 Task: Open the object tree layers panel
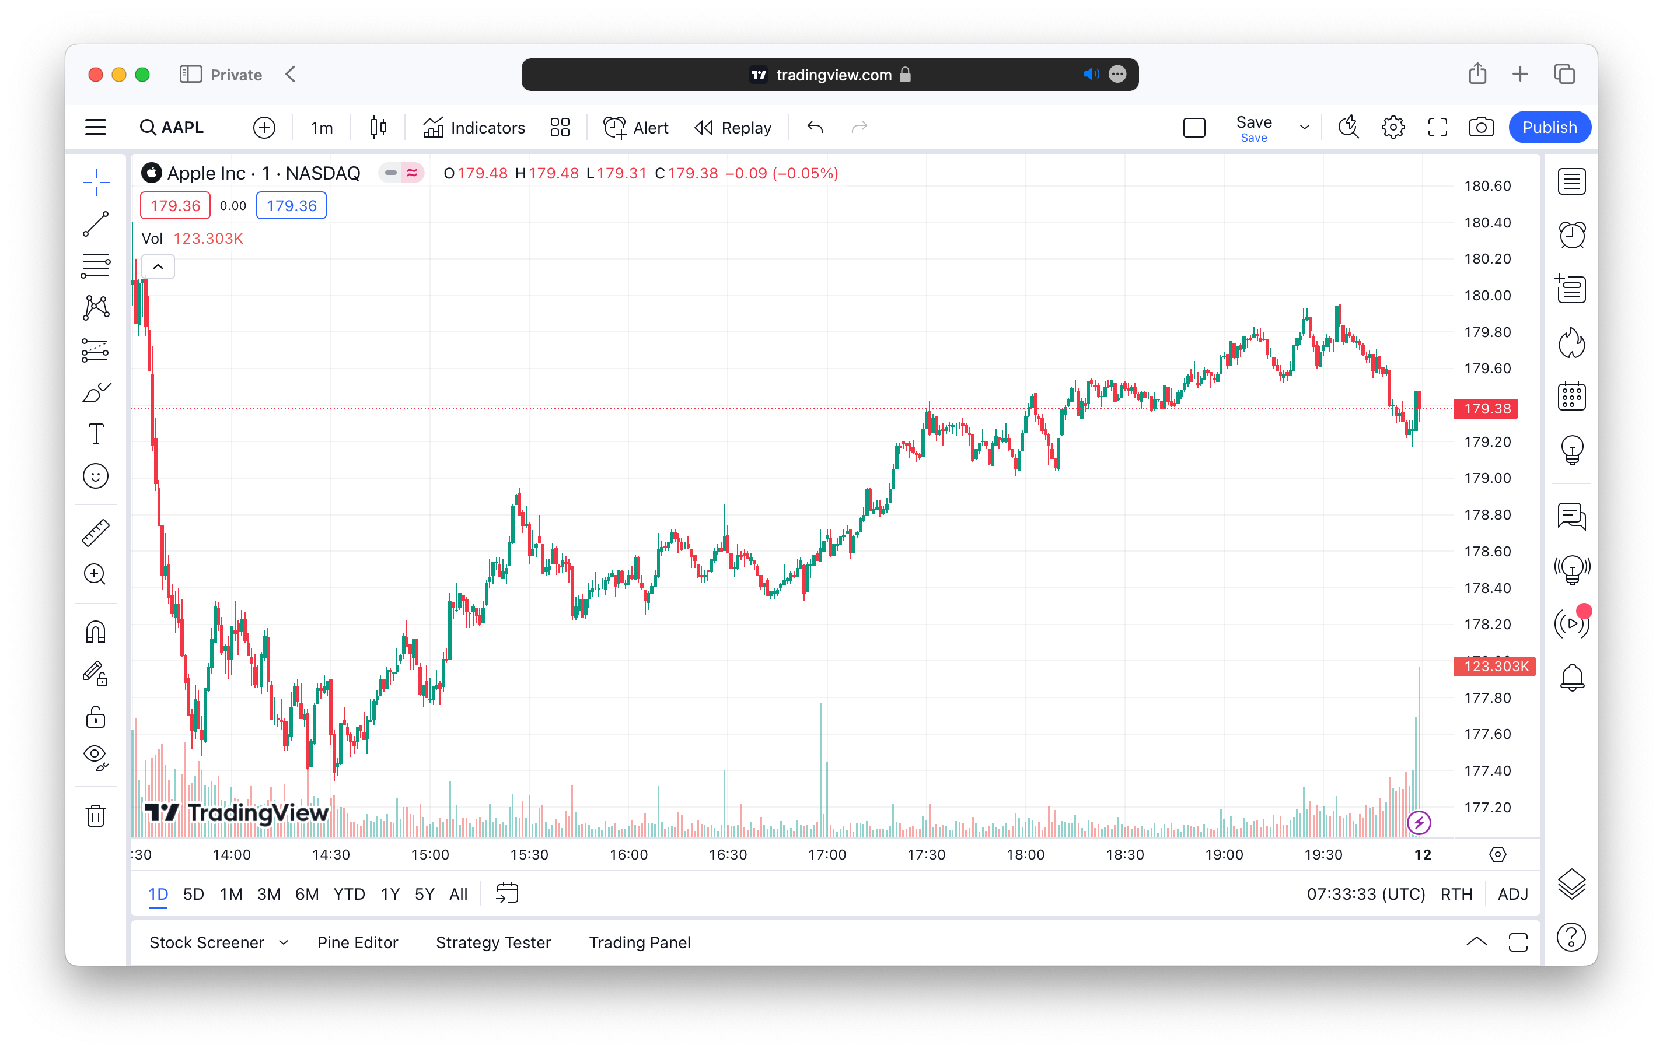pos(1571,883)
